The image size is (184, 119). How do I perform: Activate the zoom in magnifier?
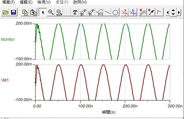coord(51,12)
